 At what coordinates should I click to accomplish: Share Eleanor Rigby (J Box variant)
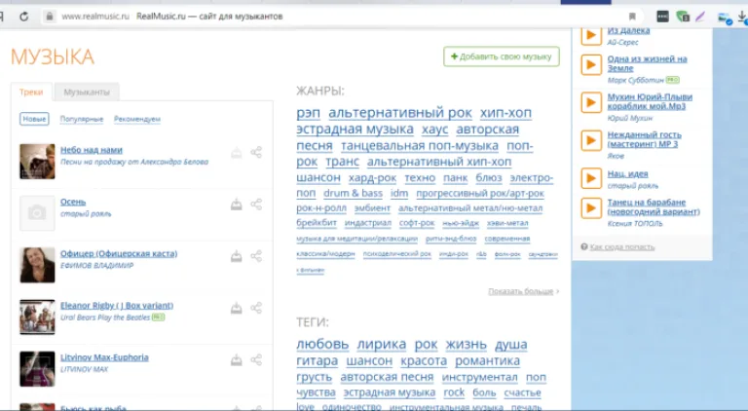coord(256,308)
